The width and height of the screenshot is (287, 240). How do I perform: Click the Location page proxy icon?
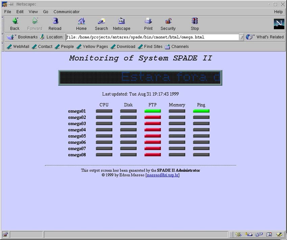click(42, 37)
